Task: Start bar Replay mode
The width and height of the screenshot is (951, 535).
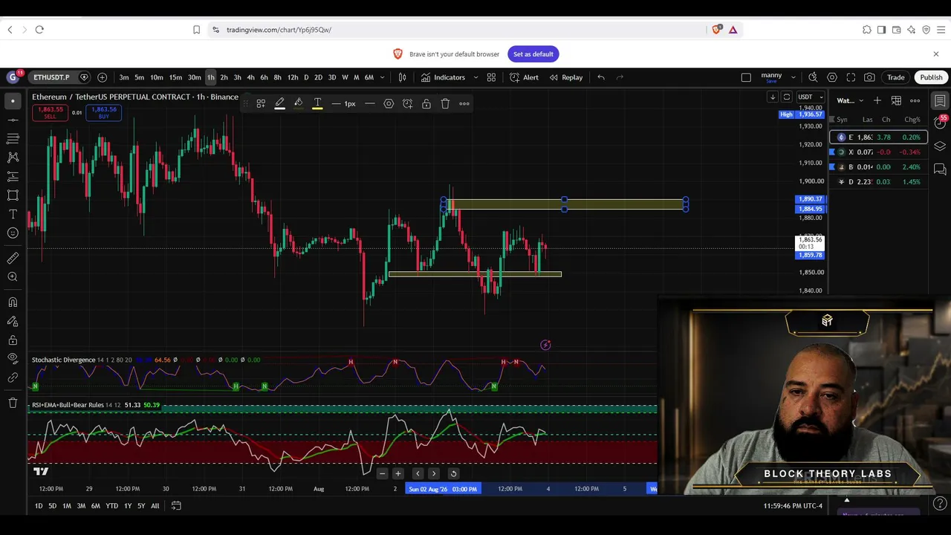Action: click(565, 77)
